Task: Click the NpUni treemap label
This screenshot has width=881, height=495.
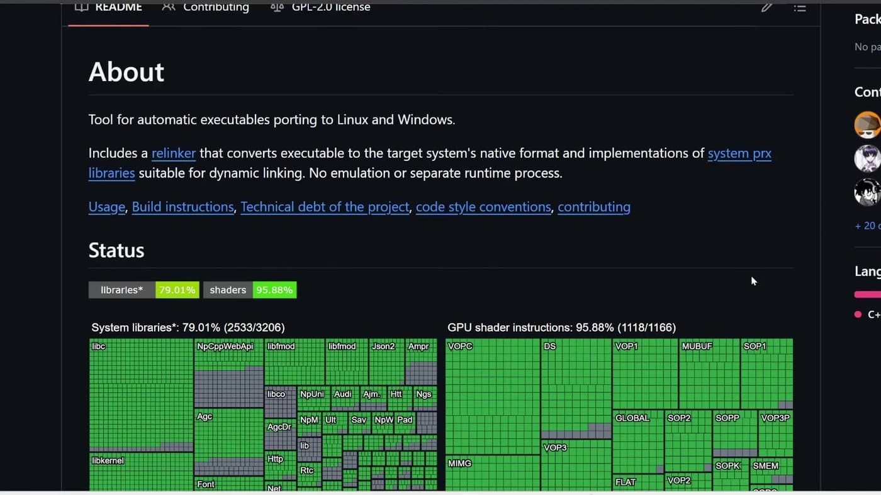Action: 312,394
